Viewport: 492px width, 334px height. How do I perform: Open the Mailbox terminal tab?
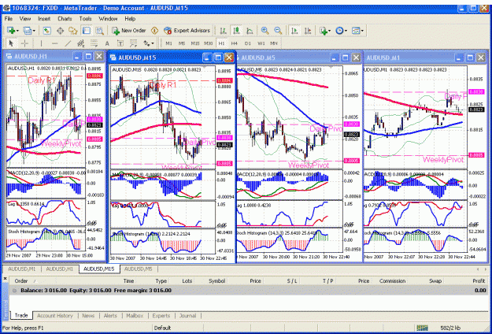click(135, 316)
